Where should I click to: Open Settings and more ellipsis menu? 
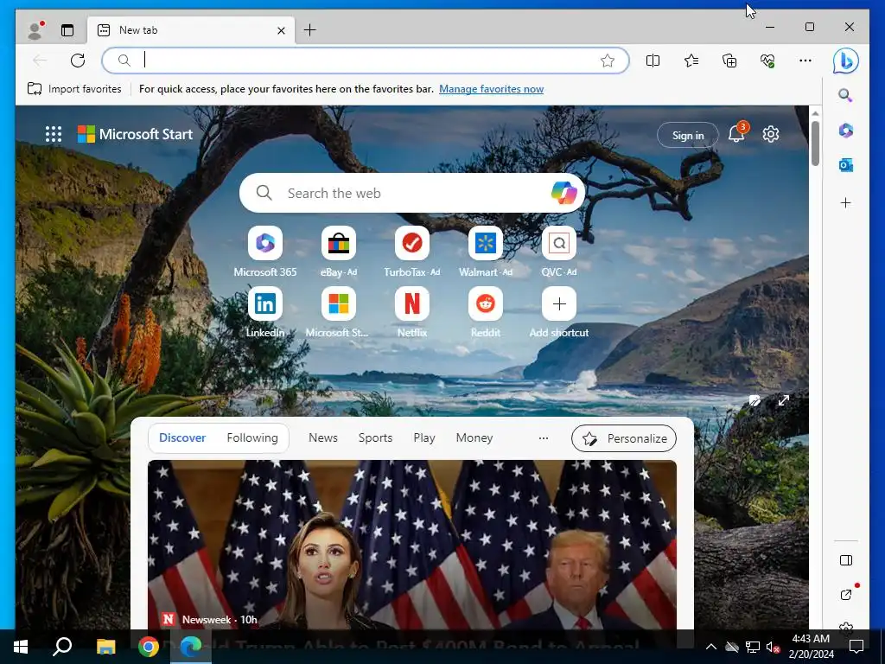pos(805,61)
